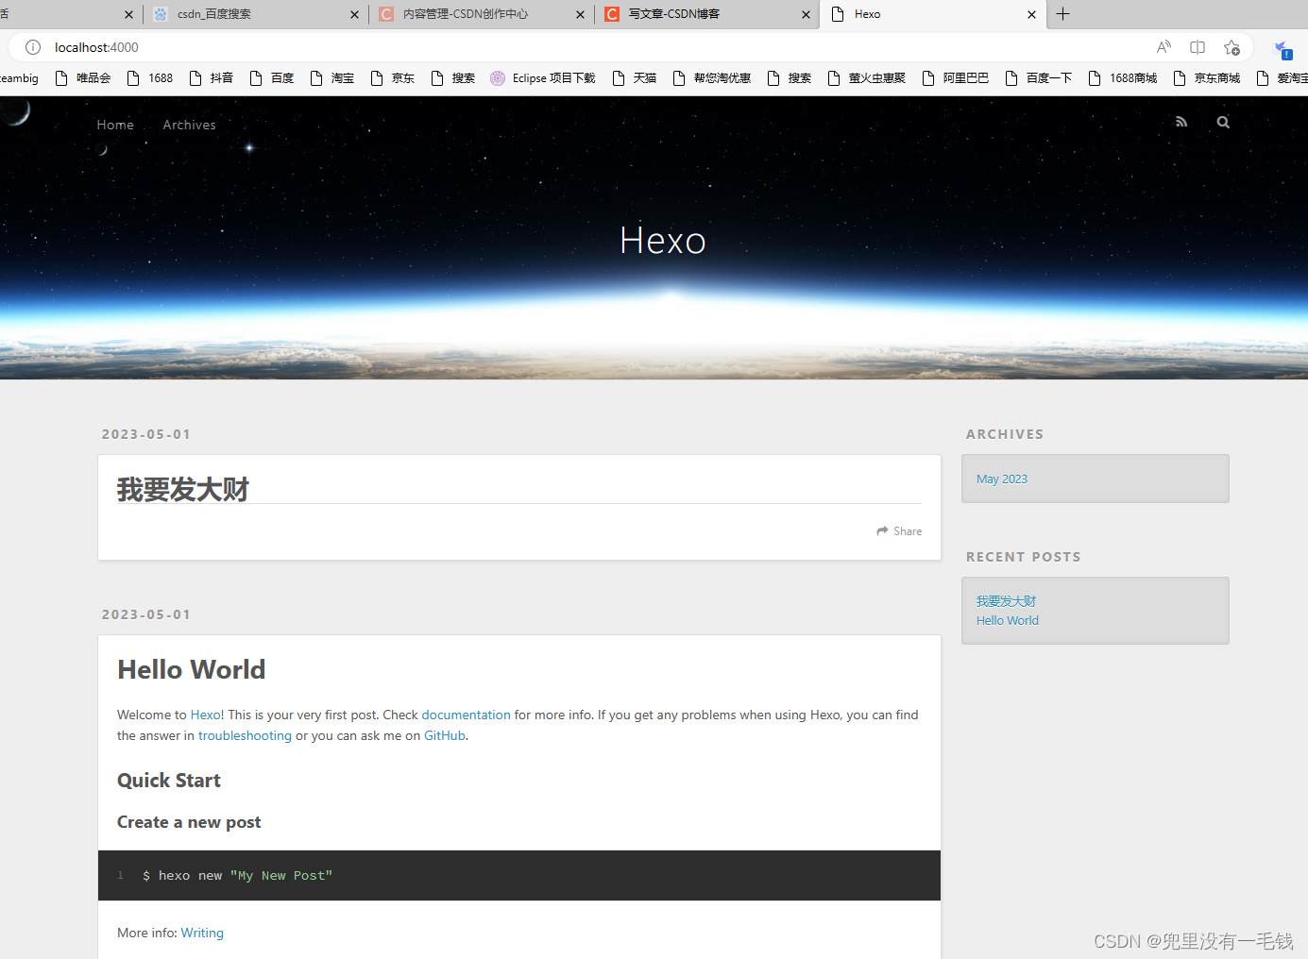This screenshot has height=959, width=1308.
Task: Go to Home in site navigation
Action: 115,125
